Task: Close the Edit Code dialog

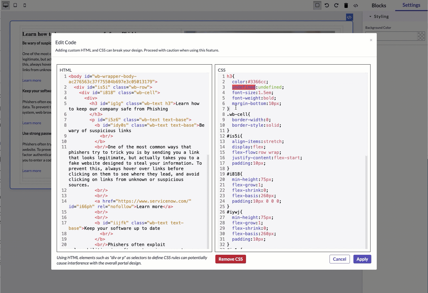Action: [x=371, y=40]
